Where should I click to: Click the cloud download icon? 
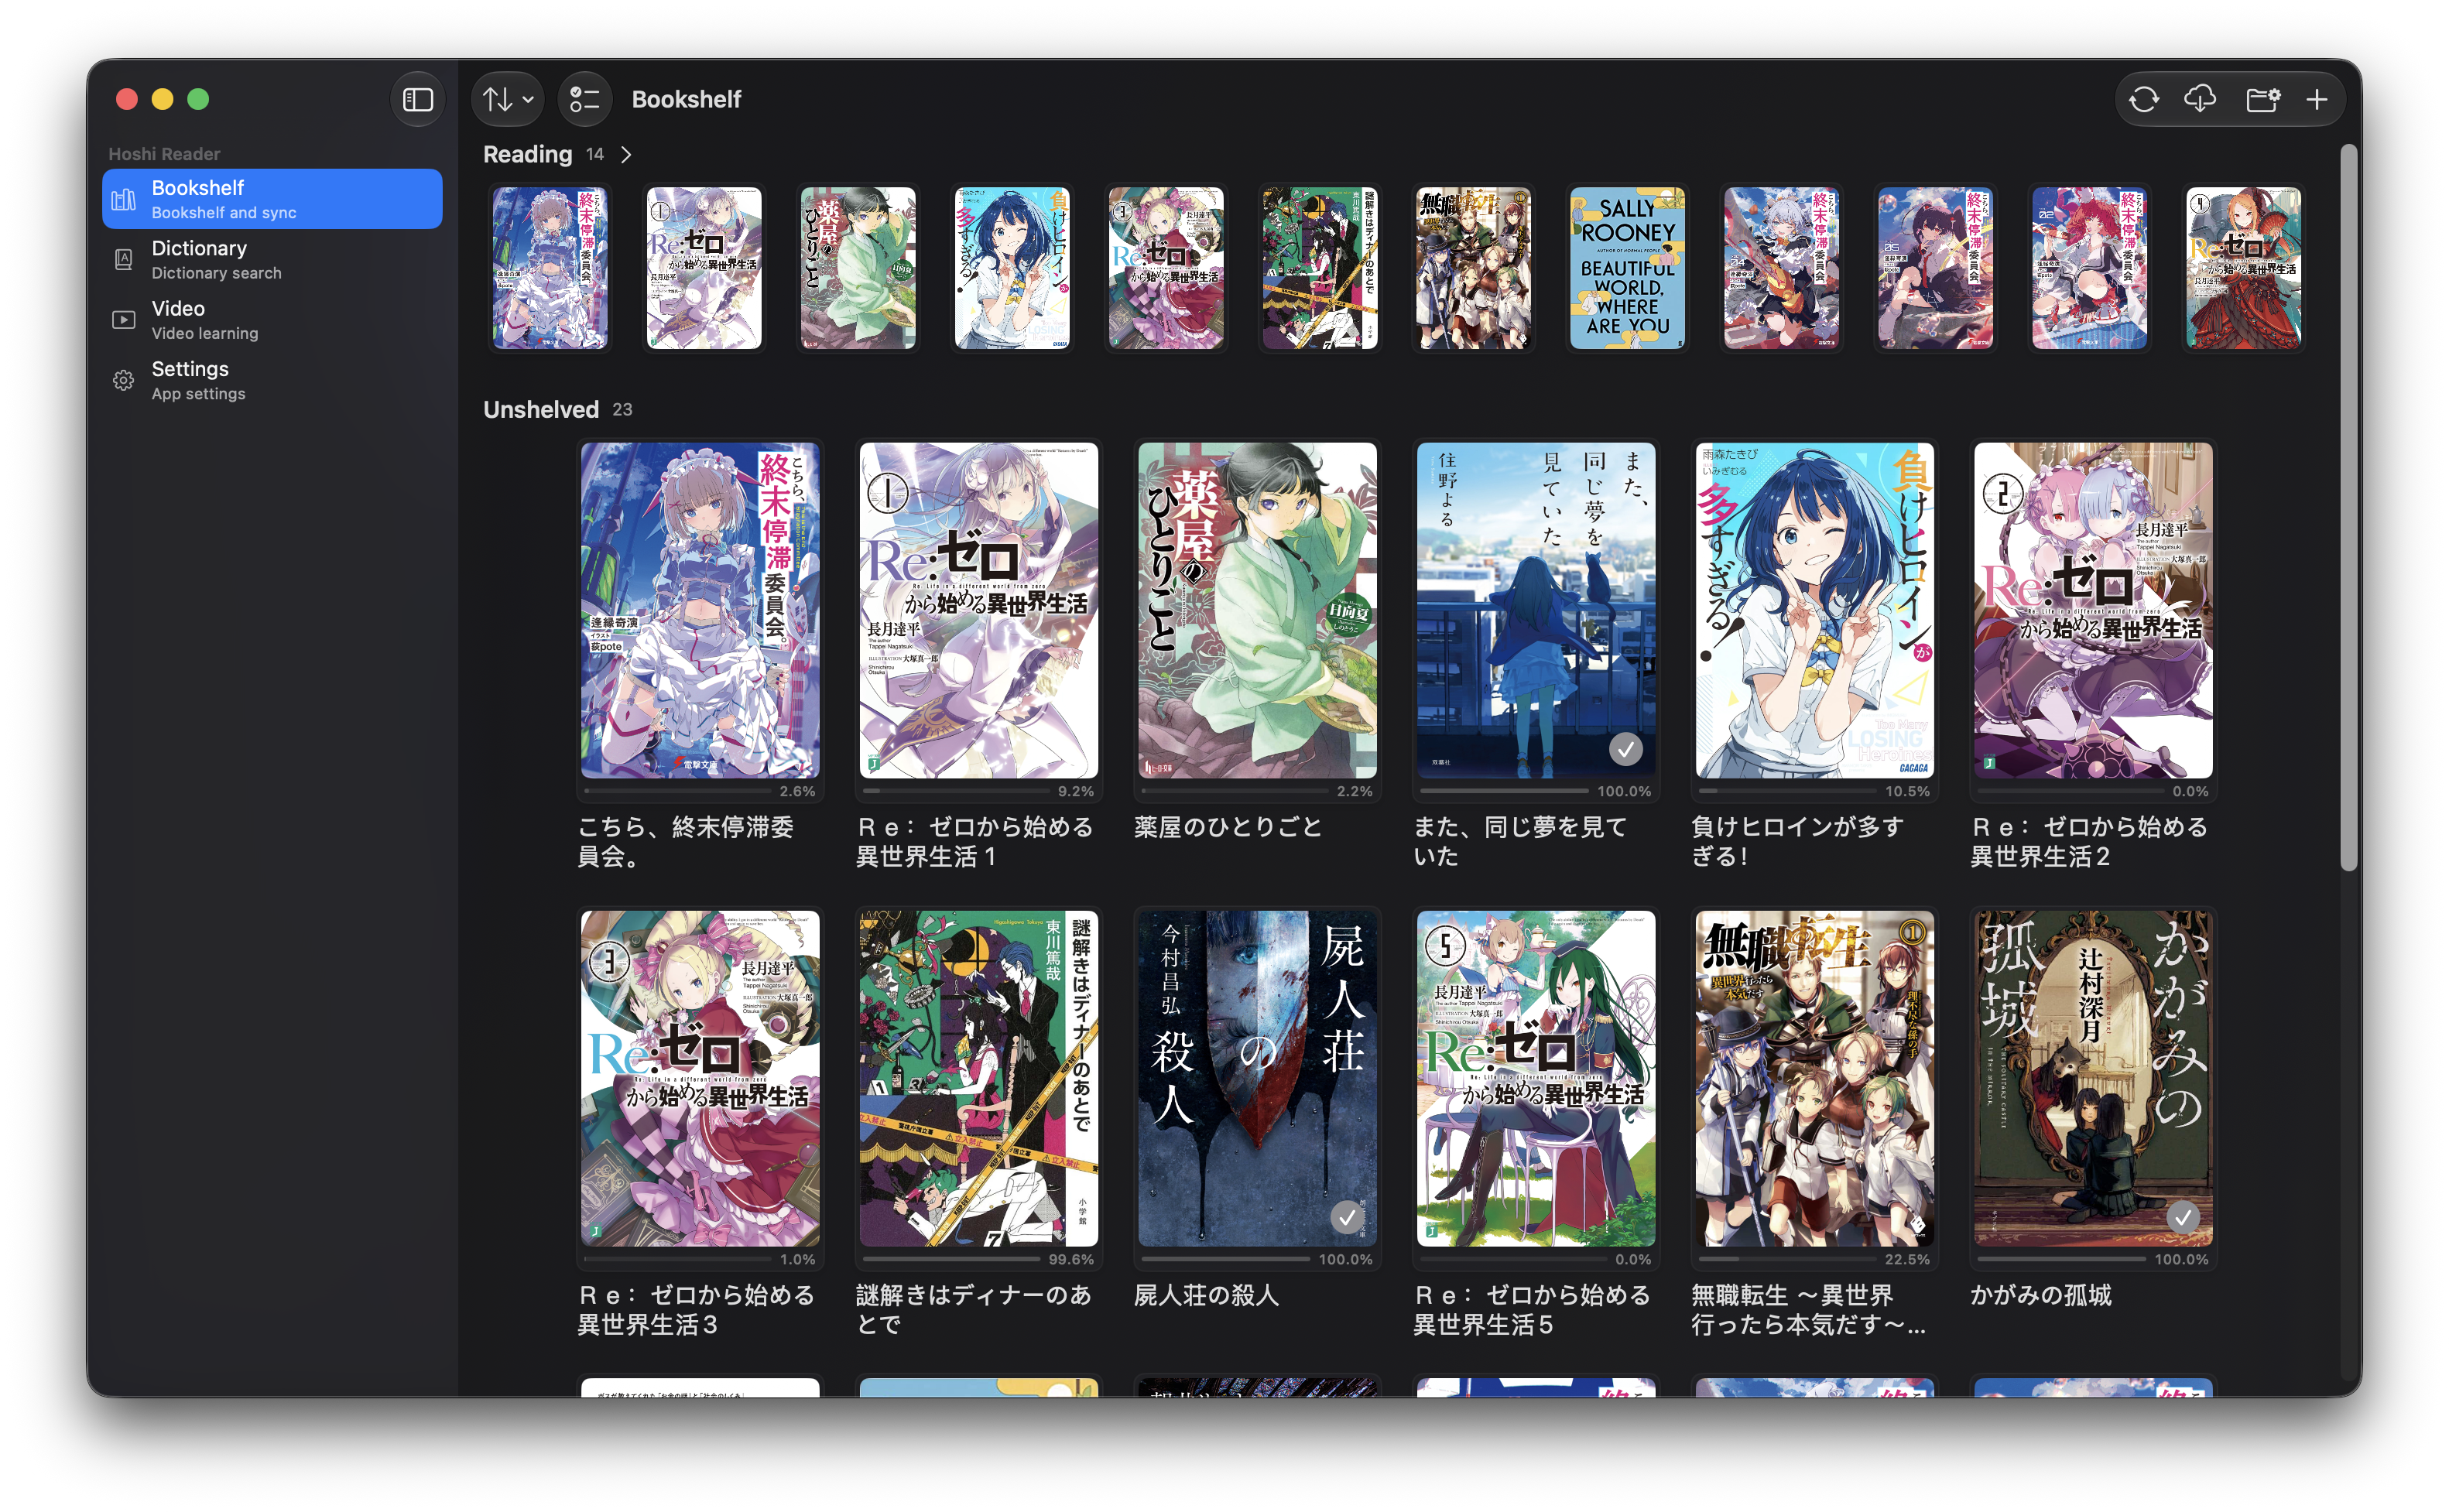point(2200,99)
